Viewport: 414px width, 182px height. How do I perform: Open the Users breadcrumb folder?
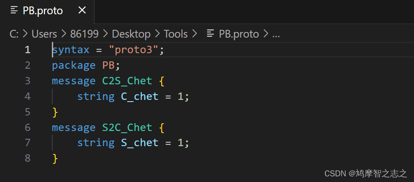coord(44,34)
